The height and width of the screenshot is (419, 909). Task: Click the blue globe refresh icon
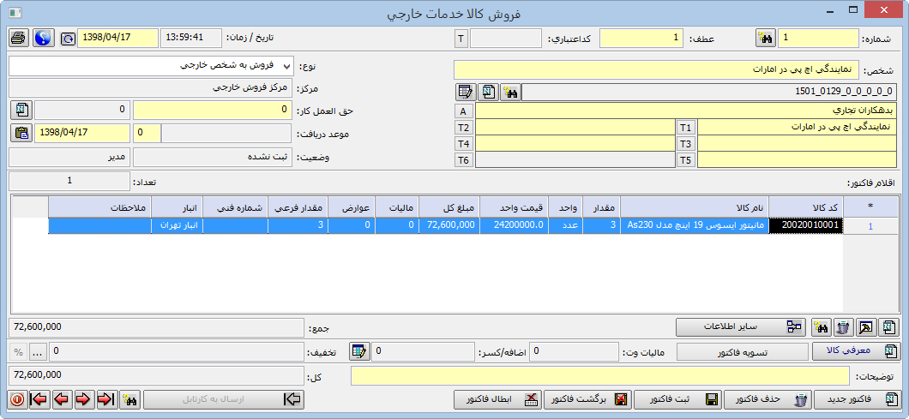click(x=44, y=39)
